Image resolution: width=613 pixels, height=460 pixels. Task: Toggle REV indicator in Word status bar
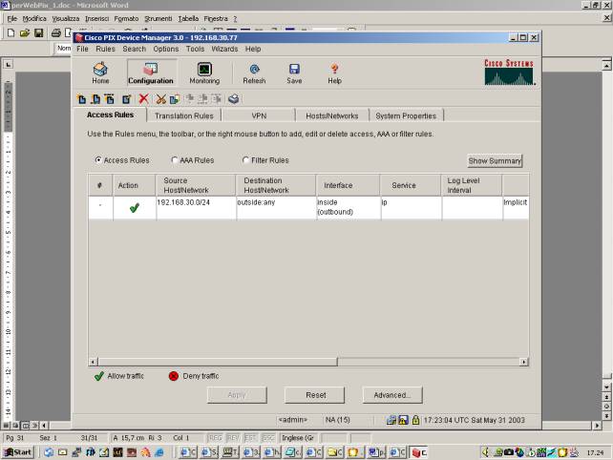click(x=233, y=438)
